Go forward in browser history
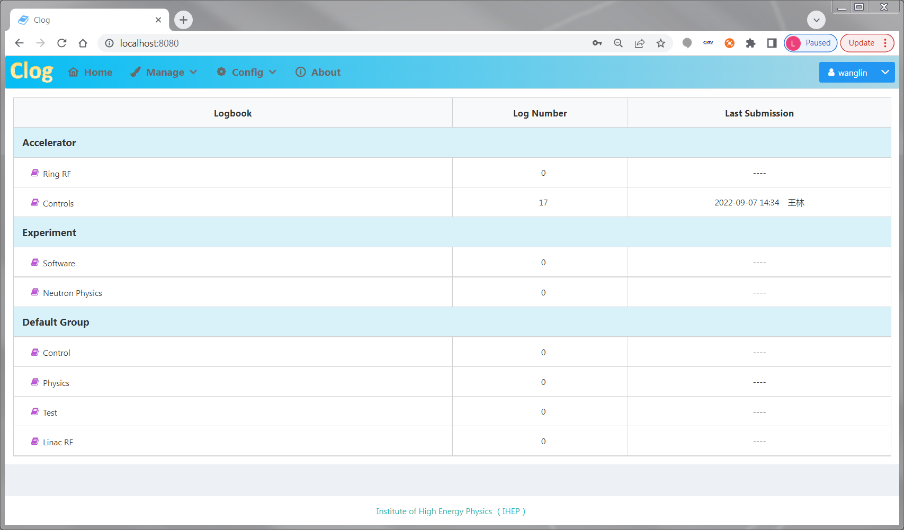Viewport: 904px width, 530px height. pos(41,43)
